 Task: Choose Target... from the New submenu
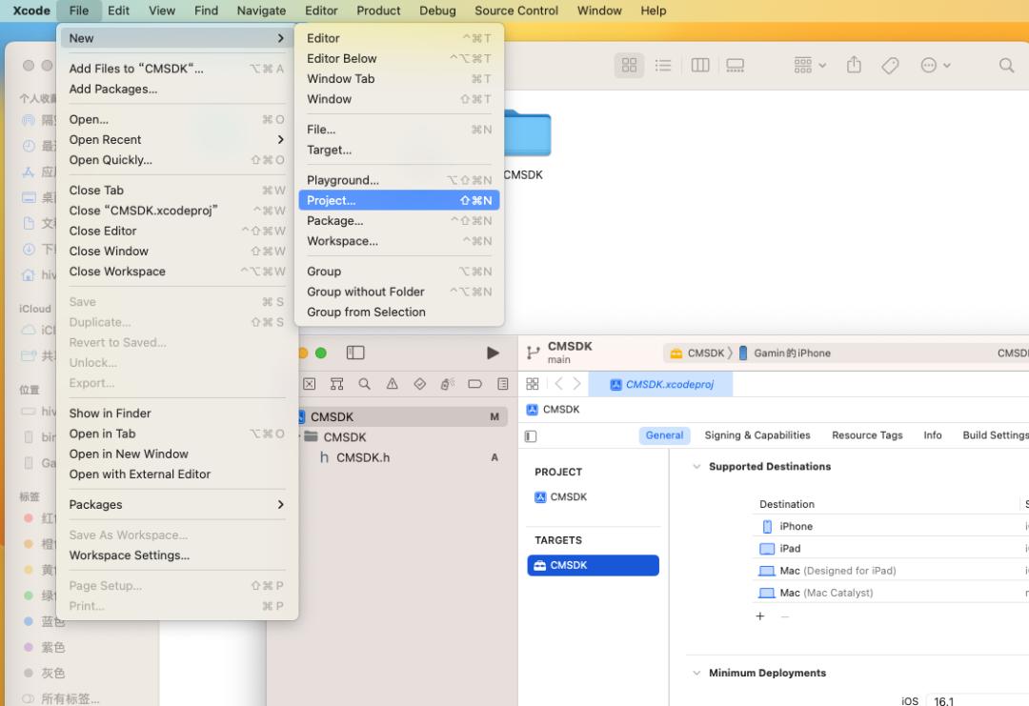point(399,150)
